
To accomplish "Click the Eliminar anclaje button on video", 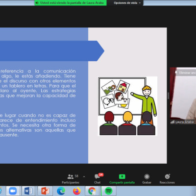I will point(185,73).
